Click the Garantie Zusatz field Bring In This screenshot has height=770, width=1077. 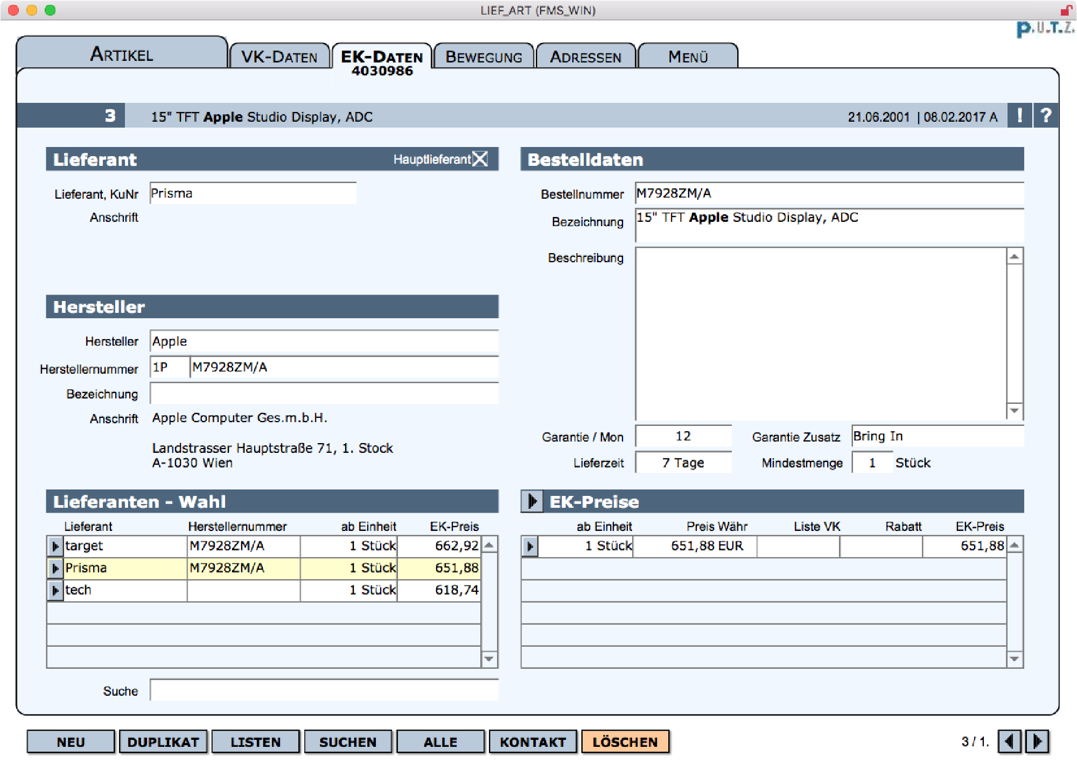pos(938,436)
